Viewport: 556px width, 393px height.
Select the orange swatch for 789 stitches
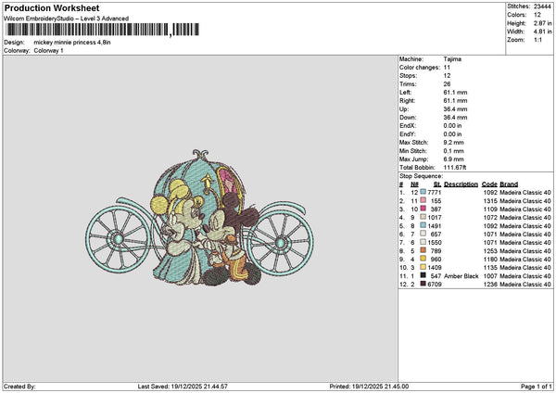pos(423,251)
